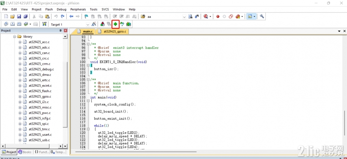Viewport: 347px width, 159px height.
Task: Click the Select Software Packs icon
Action: [x=122, y=24]
